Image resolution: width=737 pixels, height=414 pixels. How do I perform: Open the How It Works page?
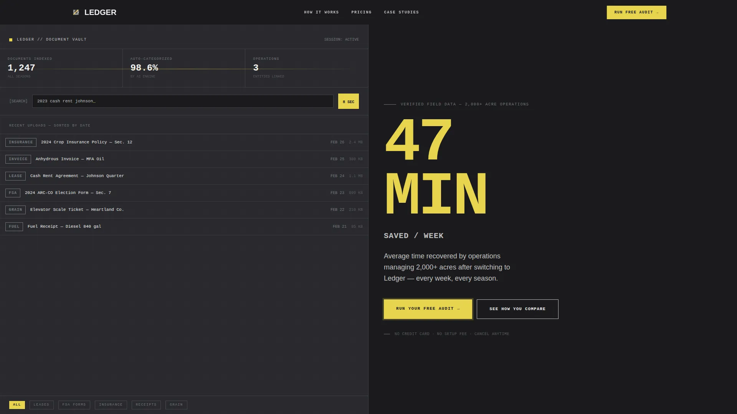click(321, 12)
